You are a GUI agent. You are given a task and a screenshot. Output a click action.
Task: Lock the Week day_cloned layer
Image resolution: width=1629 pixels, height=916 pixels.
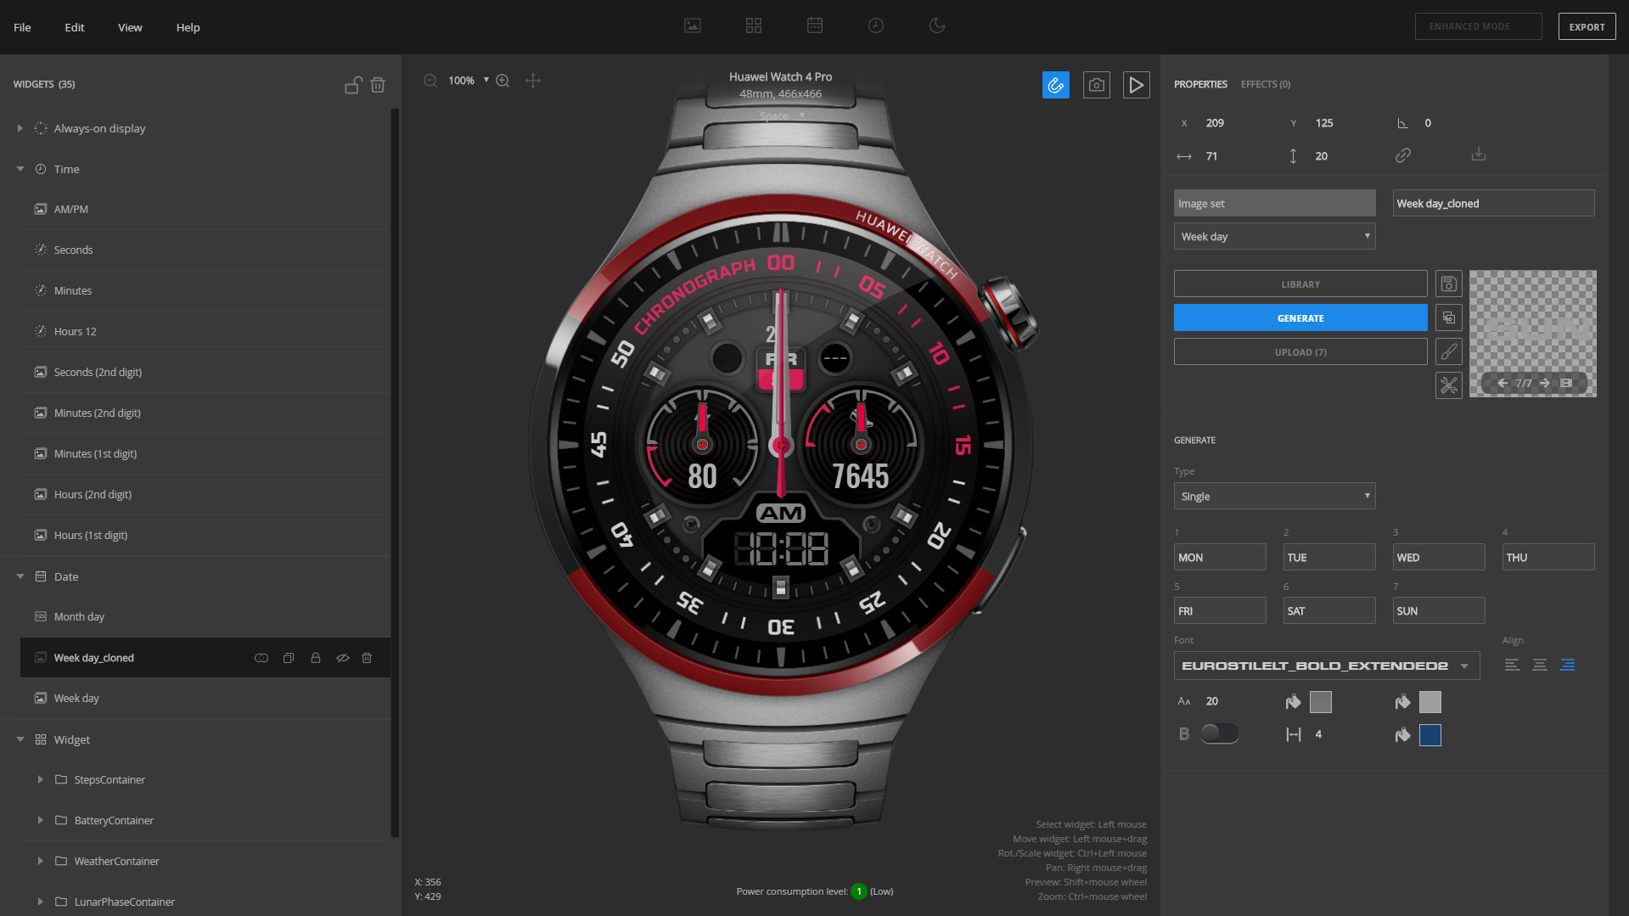316,658
